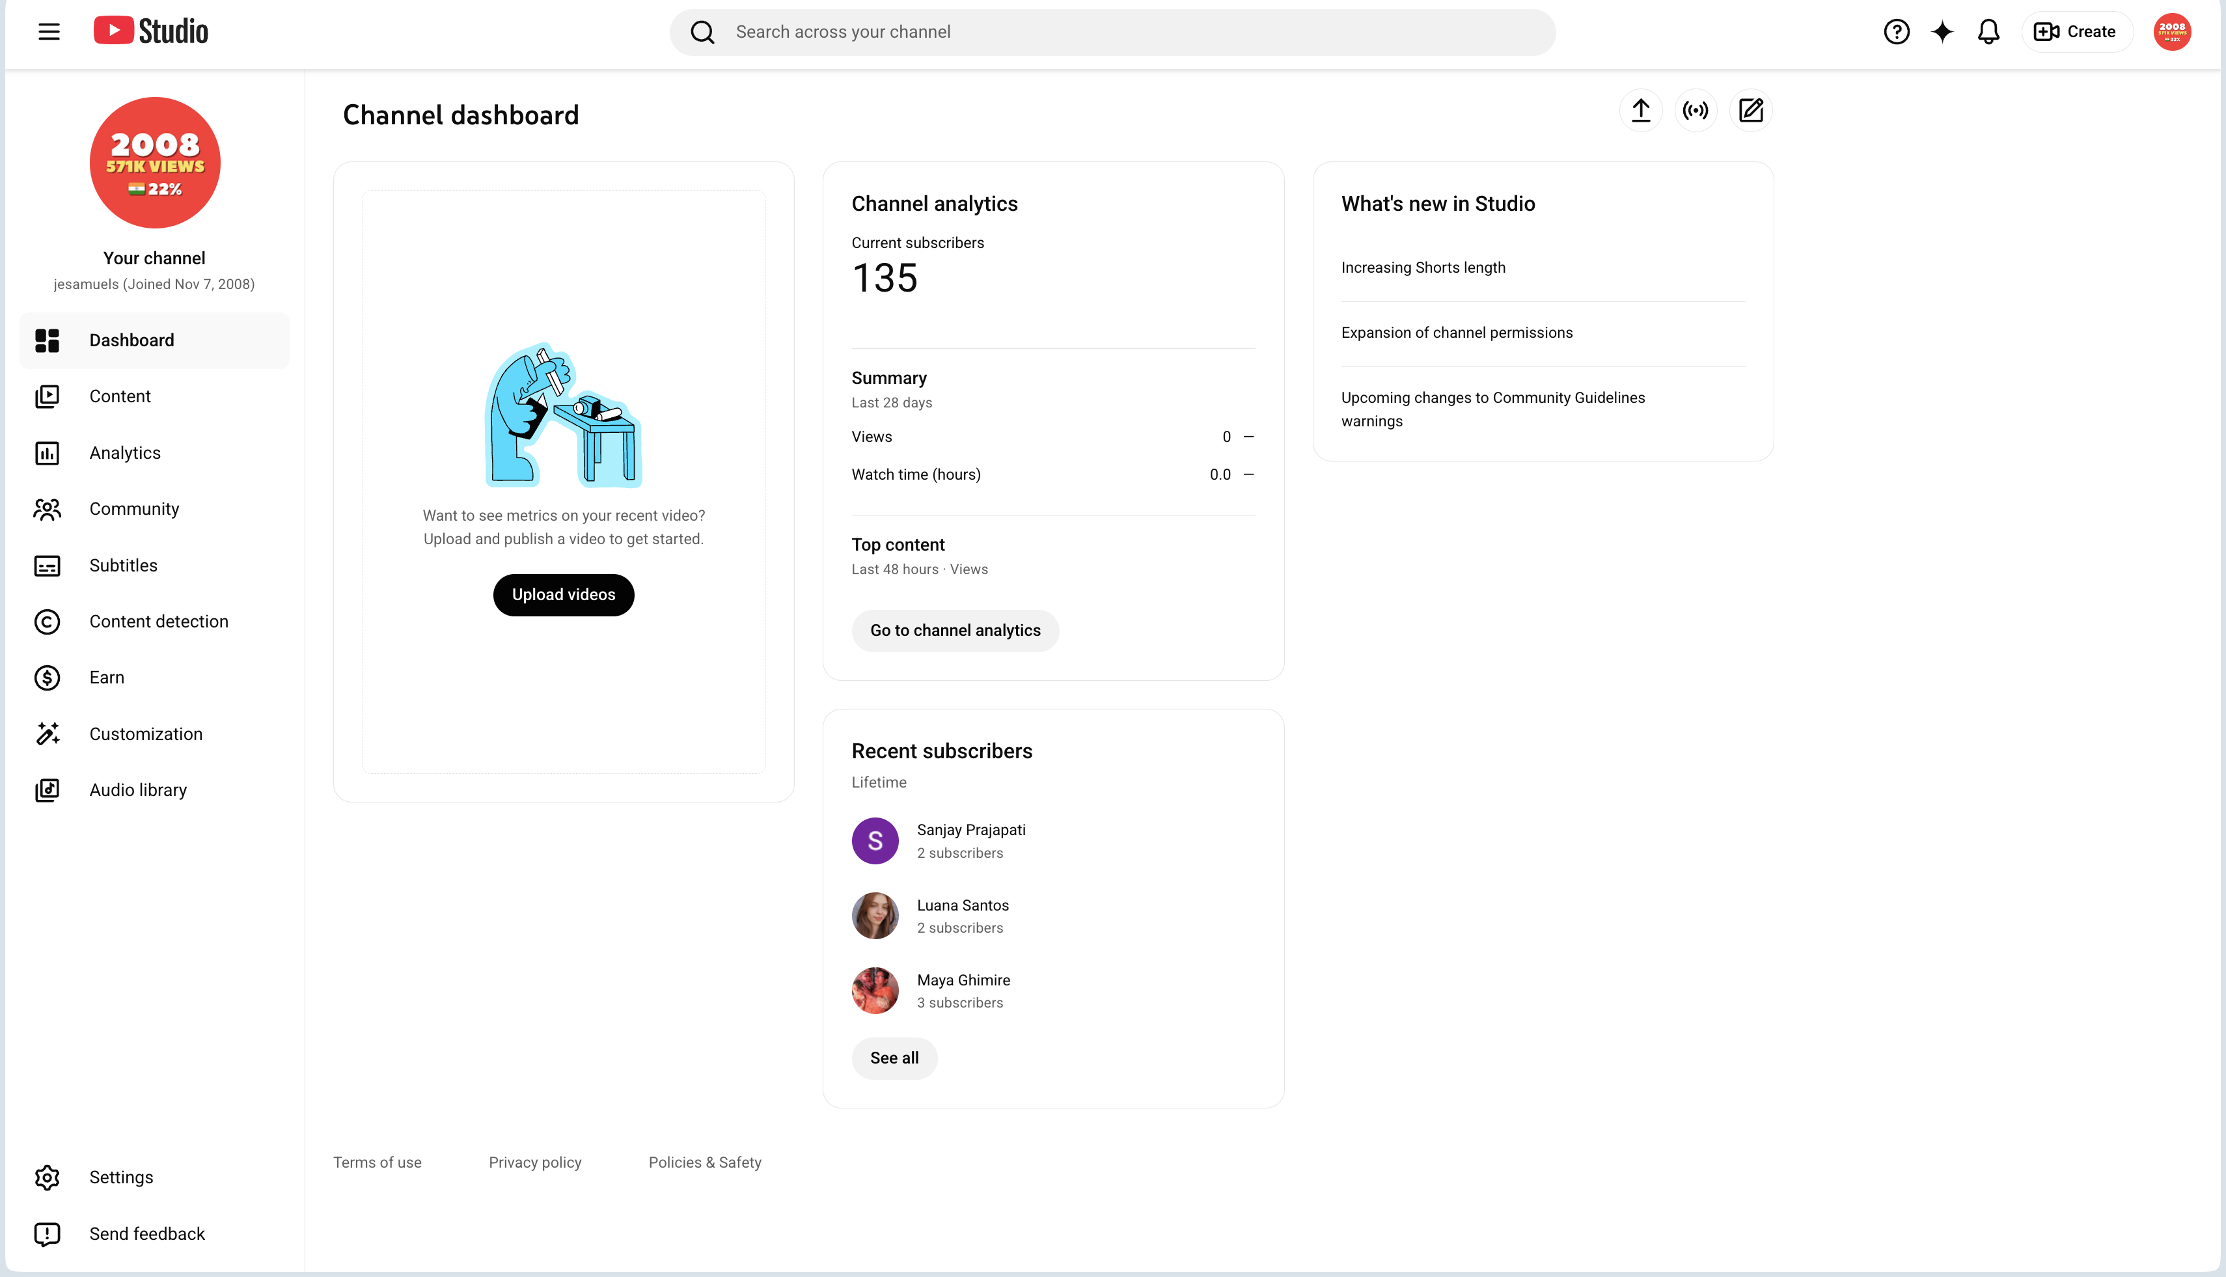This screenshot has height=1277, width=2226.
Task: Click the Sanjay Prajapati subscriber name
Action: pyautogui.click(x=971, y=830)
